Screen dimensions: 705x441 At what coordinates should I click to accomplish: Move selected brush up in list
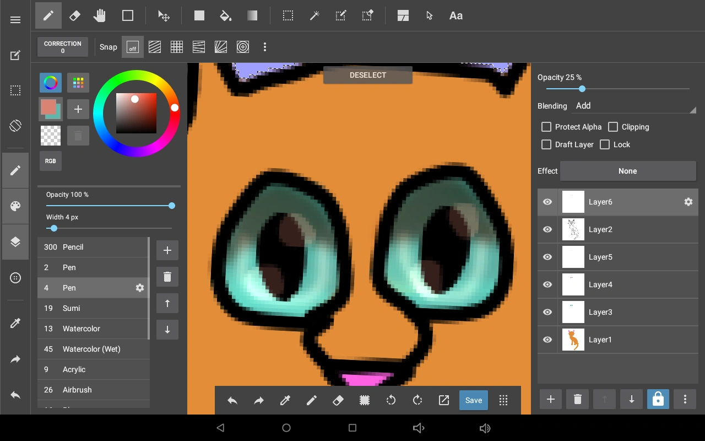point(167,303)
